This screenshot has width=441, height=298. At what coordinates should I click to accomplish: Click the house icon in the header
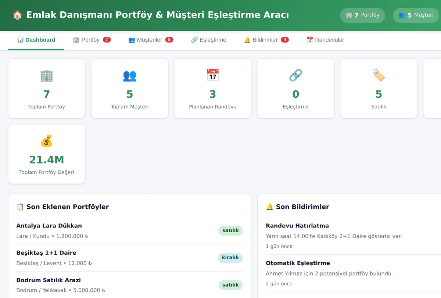click(17, 15)
